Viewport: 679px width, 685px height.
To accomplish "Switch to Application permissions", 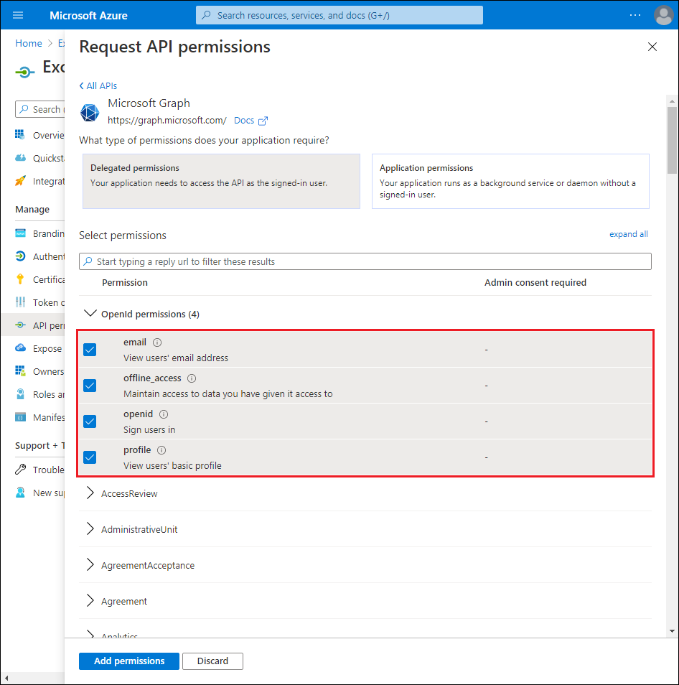I will pos(510,181).
